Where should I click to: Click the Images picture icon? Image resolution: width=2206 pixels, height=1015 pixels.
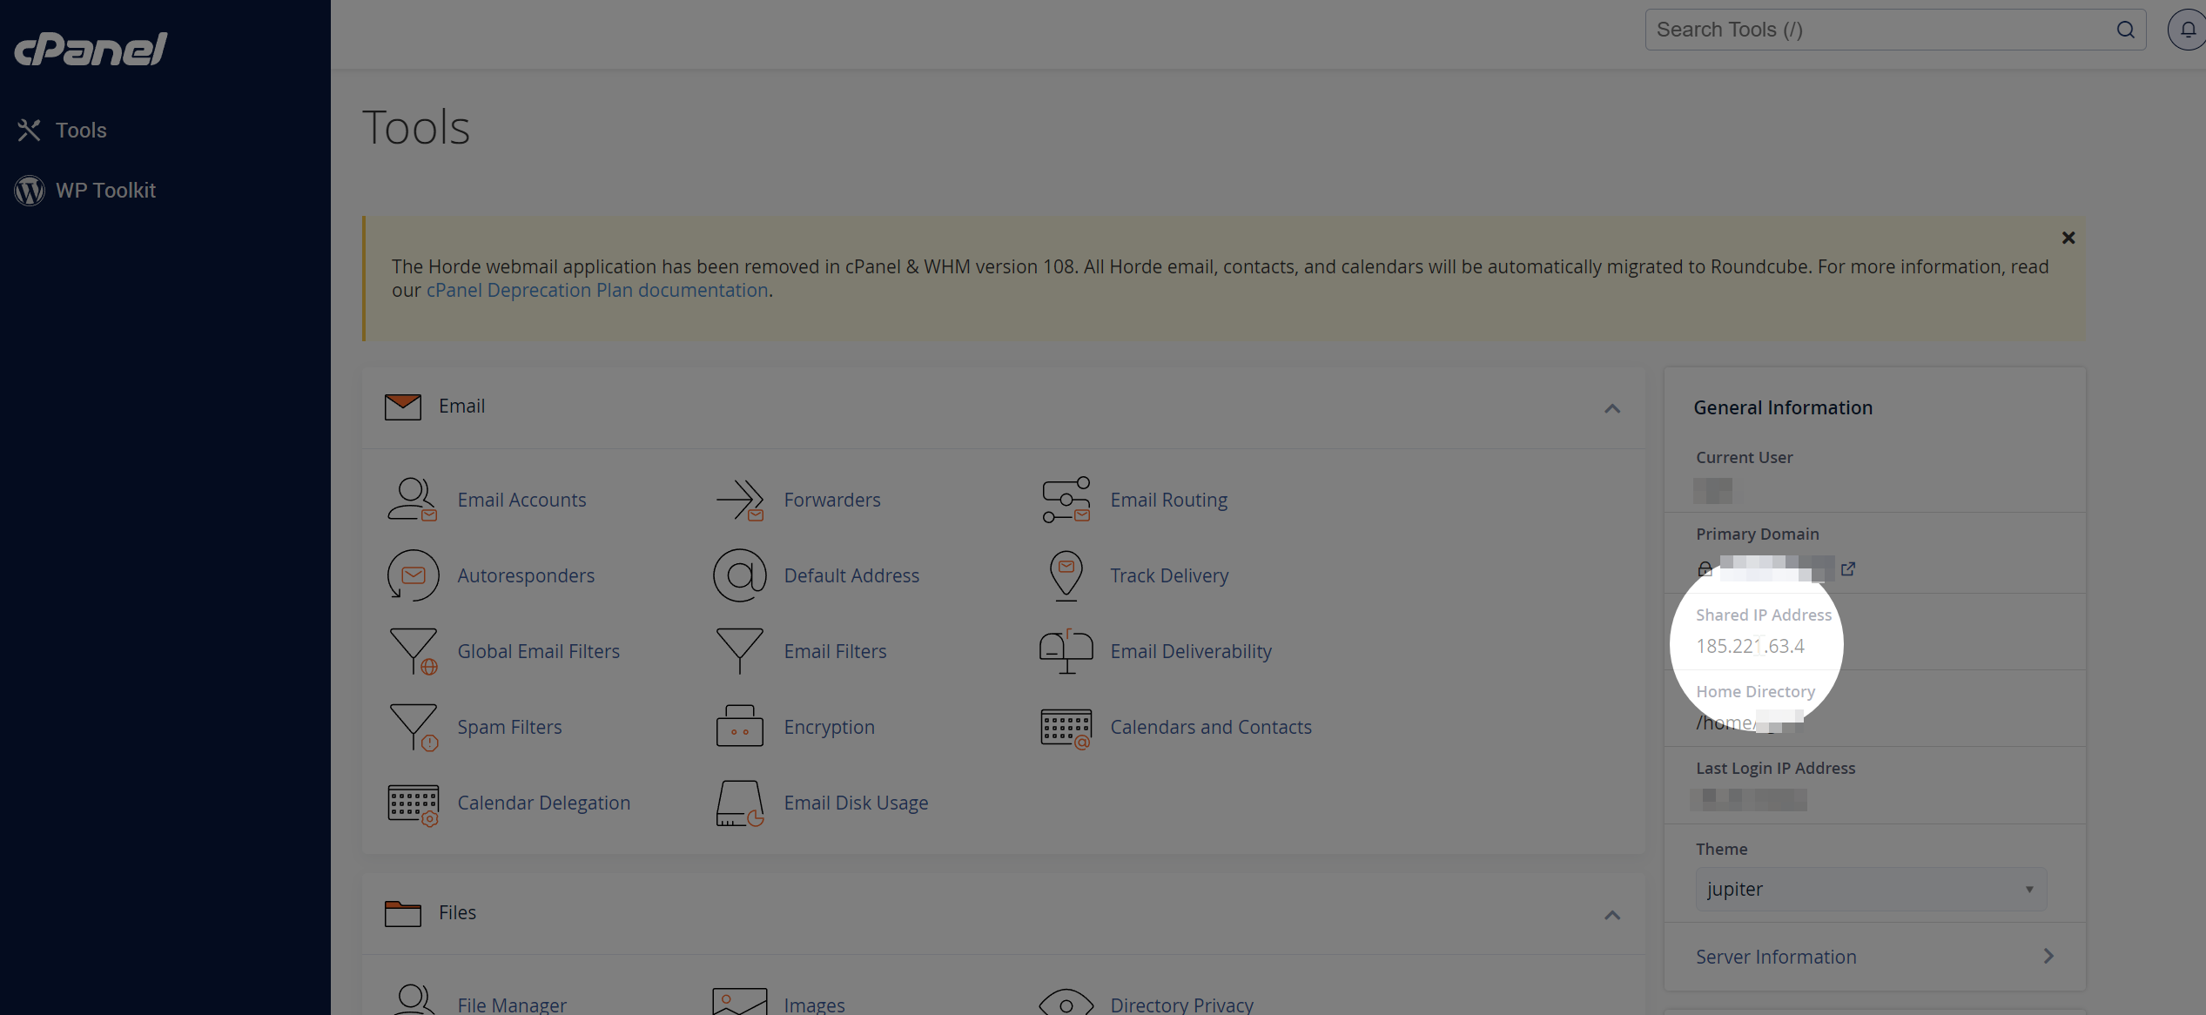tap(740, 1001)
